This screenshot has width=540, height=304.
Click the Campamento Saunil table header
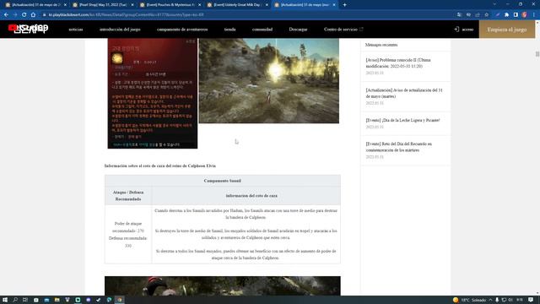pyautogui.click(x=223, y=181)
